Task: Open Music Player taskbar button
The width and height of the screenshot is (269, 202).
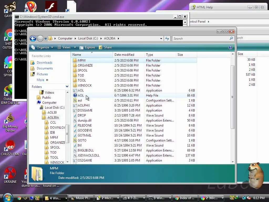Action: pos(81,198)
